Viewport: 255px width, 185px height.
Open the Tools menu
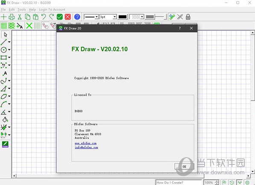(22, 9)
